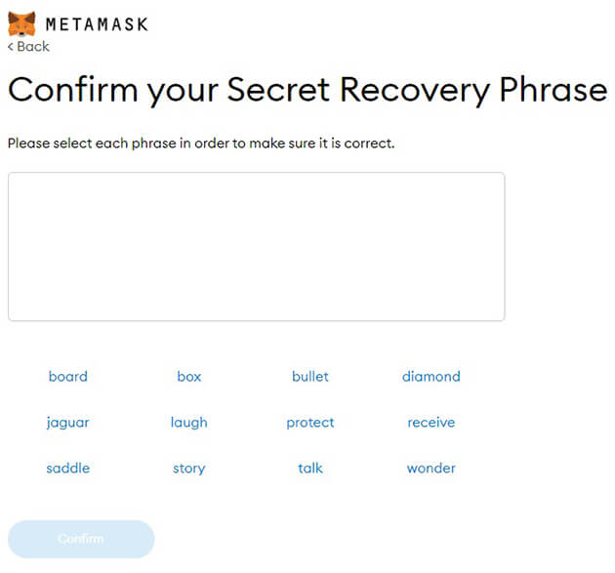Click inside the empty phrase confirmation box
615x573 pixels.
click(x=256, y=246)
